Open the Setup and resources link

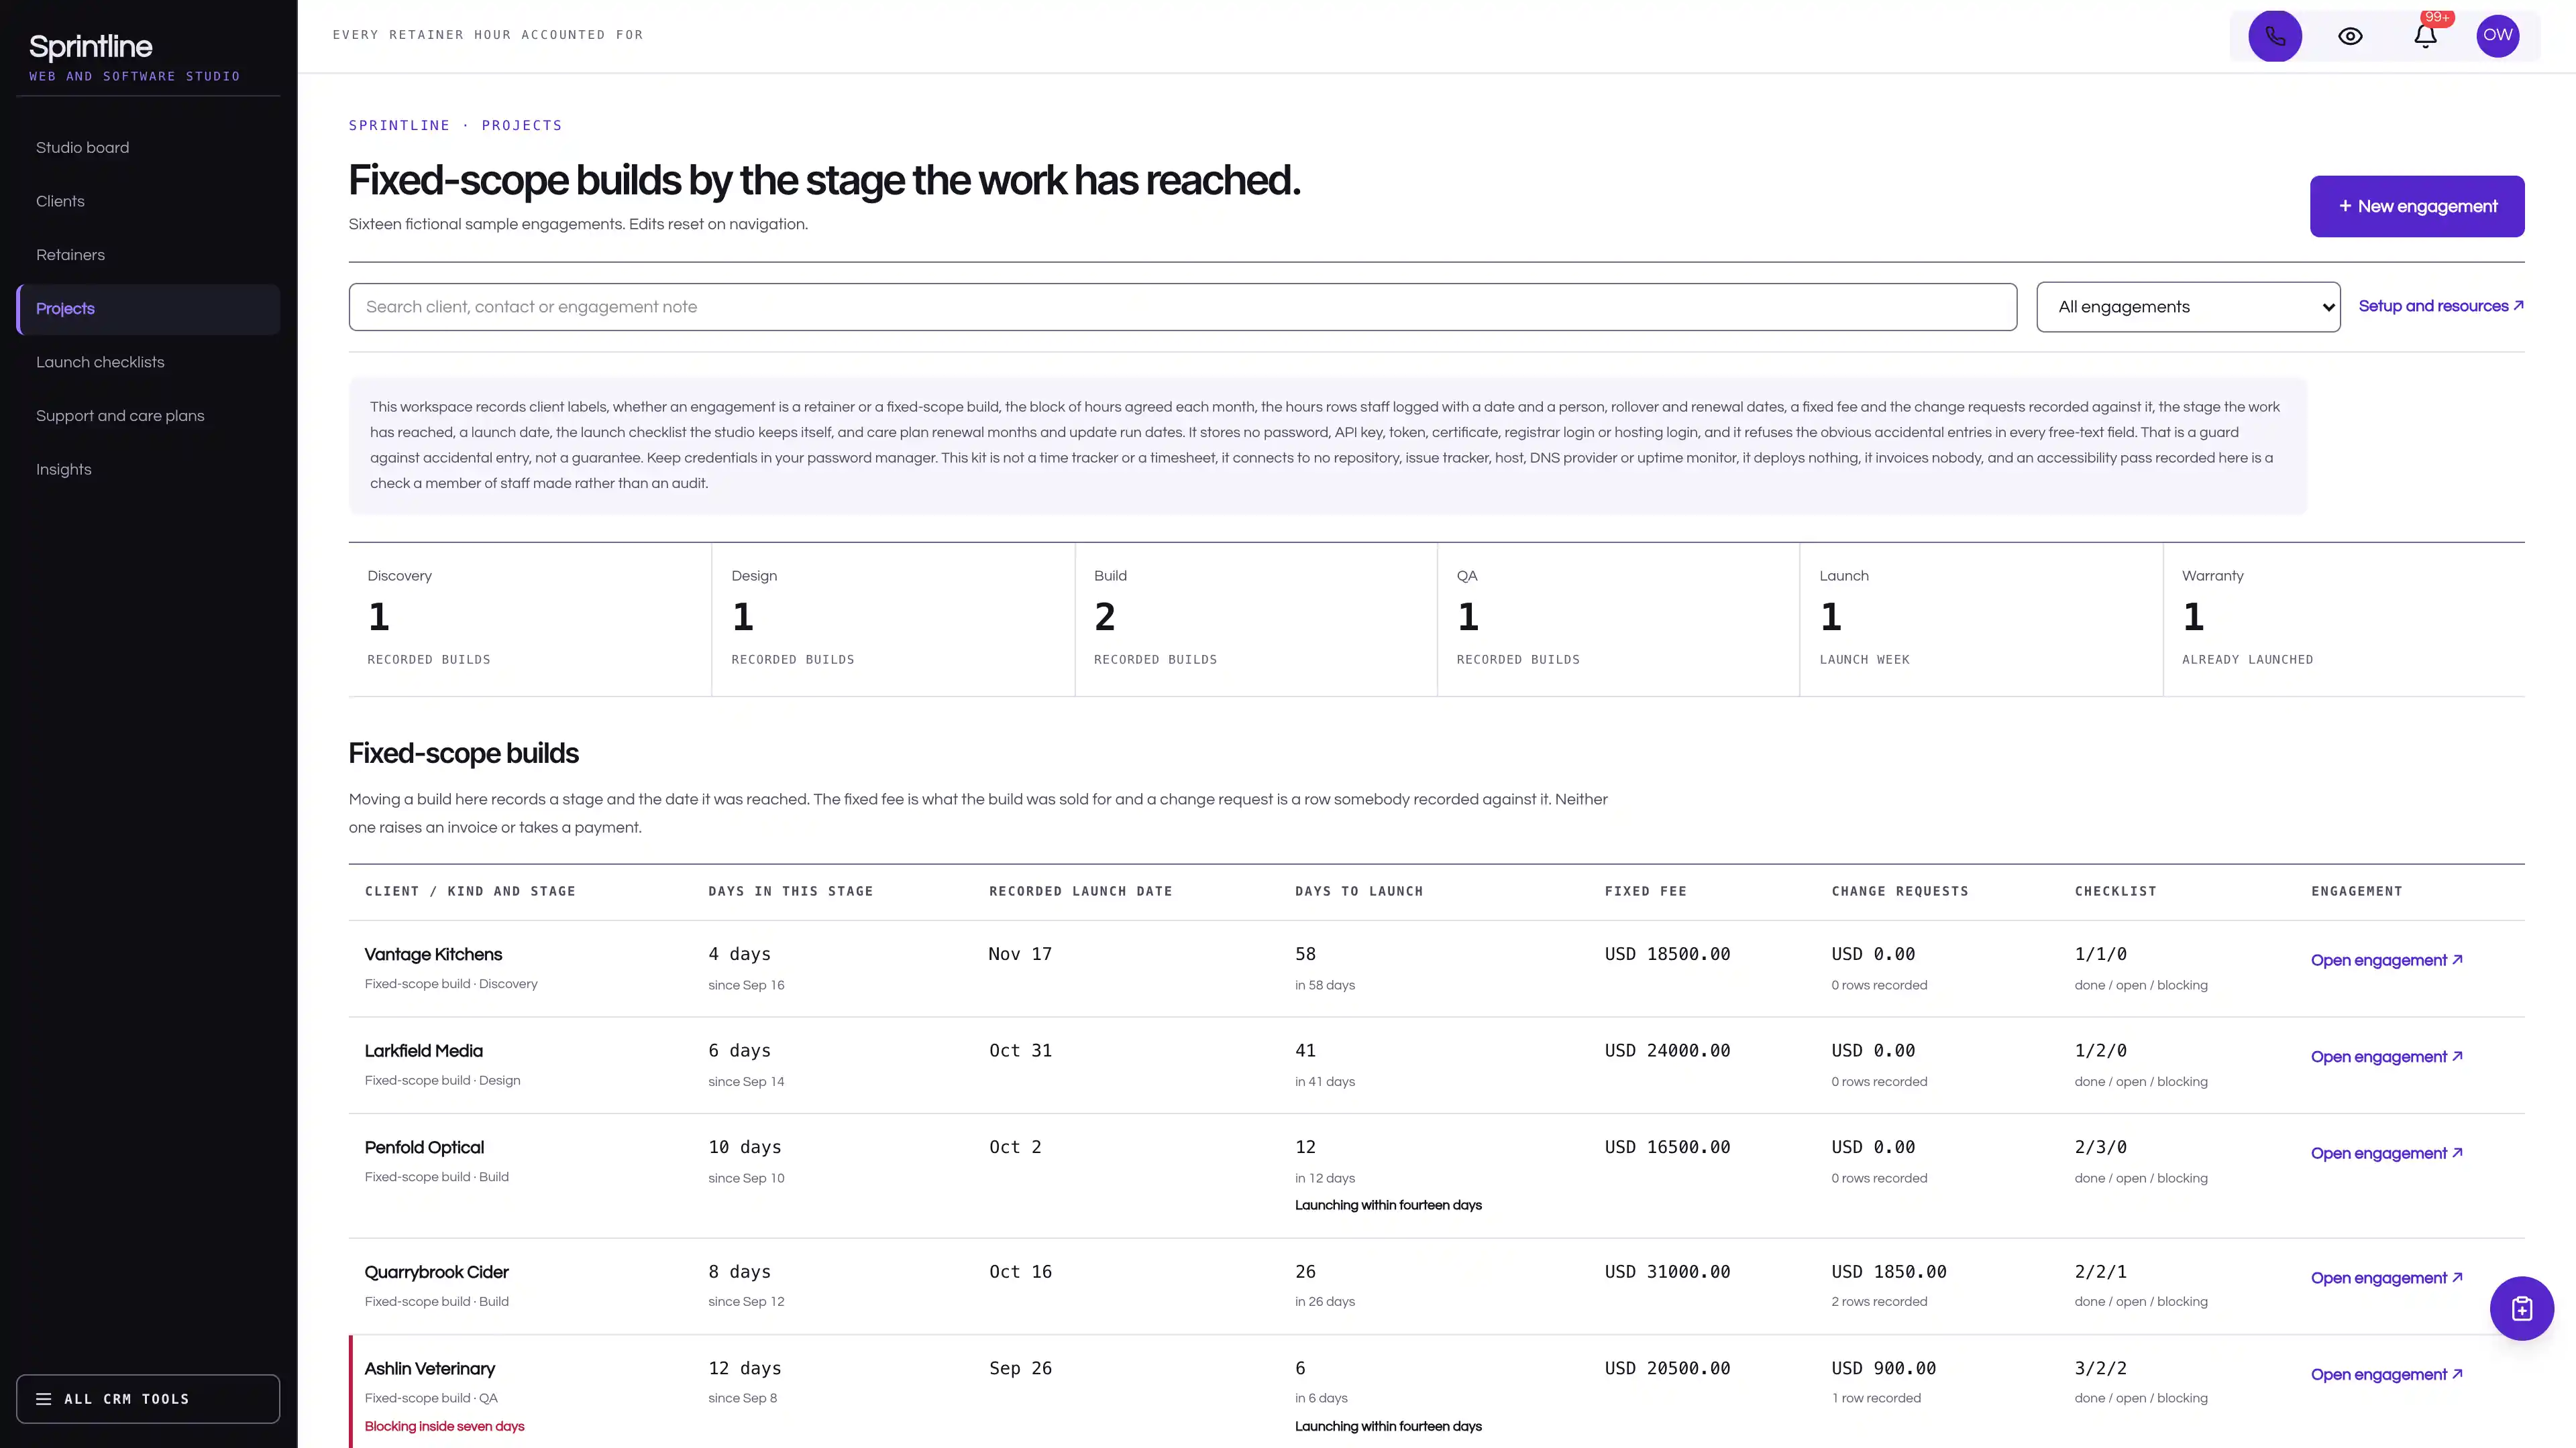[x=2441, y=306]
